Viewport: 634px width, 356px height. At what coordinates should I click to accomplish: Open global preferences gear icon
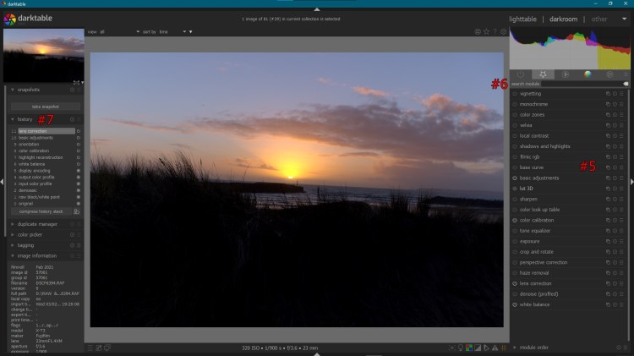(504, 32)
